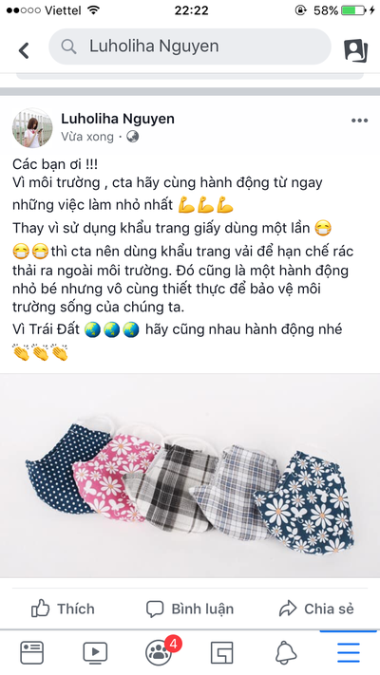Tap Luholiha Nguyen's profile picture
The width and height of the screenshot is (380, 675).
point(32,128)
